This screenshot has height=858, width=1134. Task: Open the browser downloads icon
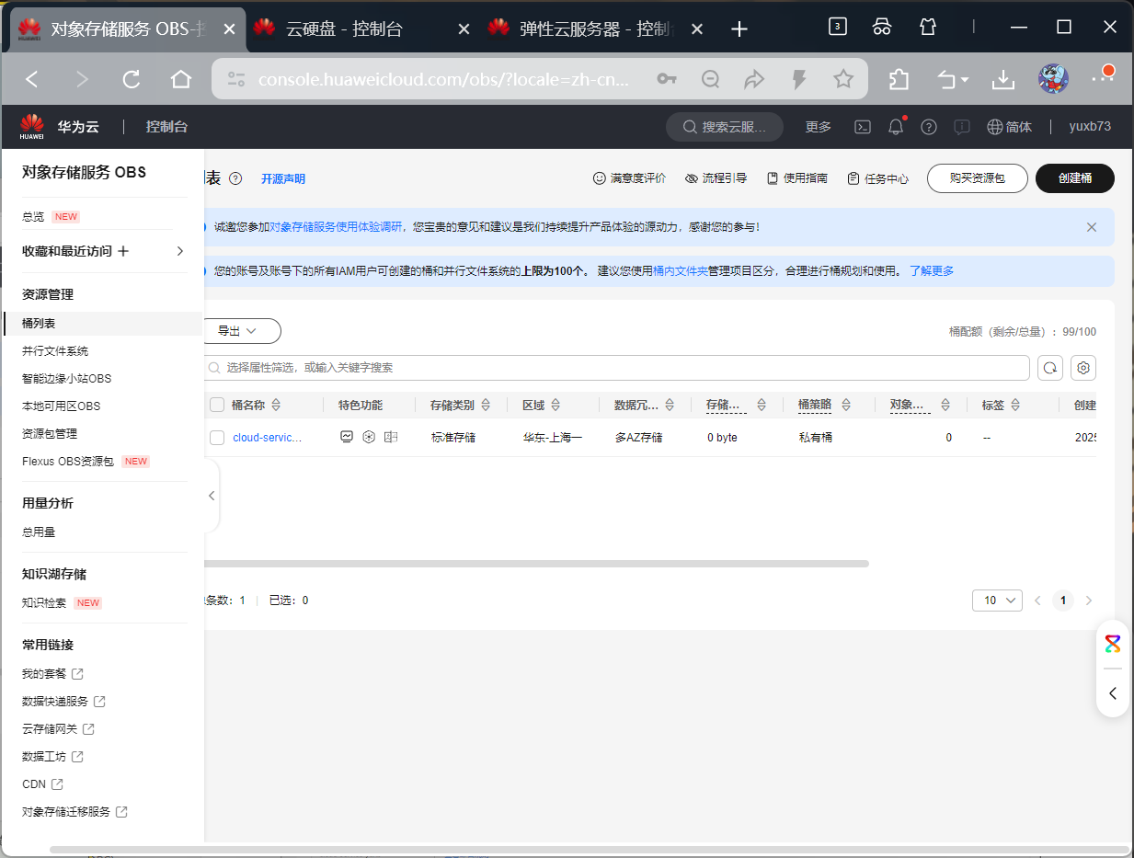point(1003,80)
